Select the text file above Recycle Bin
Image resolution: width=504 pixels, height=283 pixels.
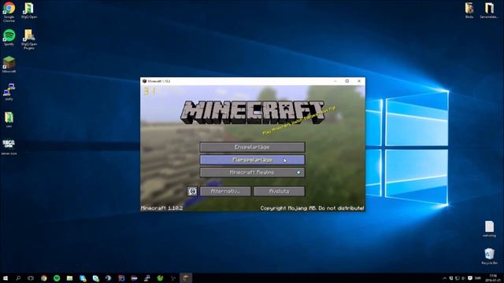coord(489,229)
